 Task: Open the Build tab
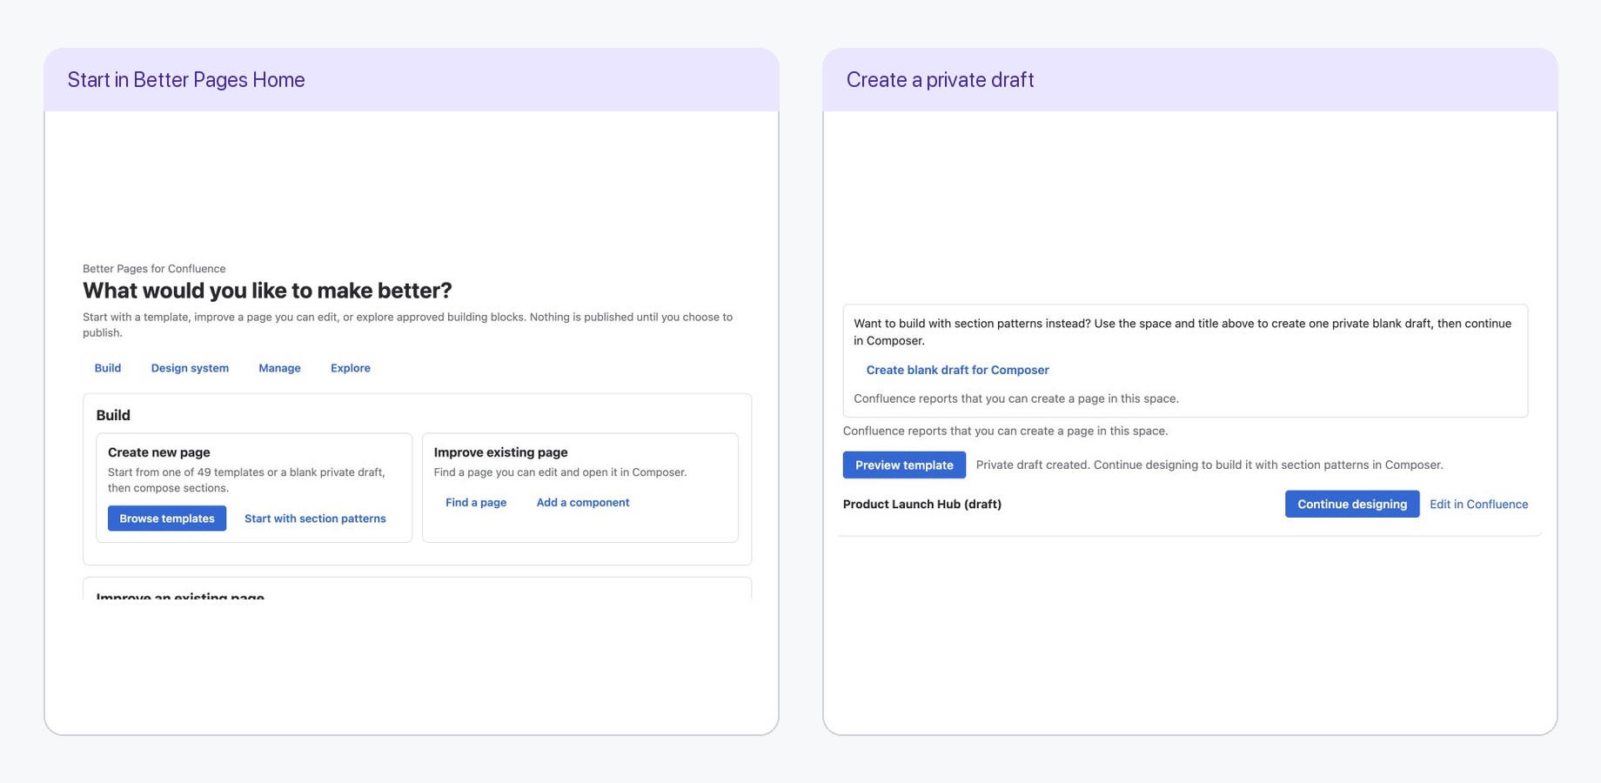click(x=108, y=368)
